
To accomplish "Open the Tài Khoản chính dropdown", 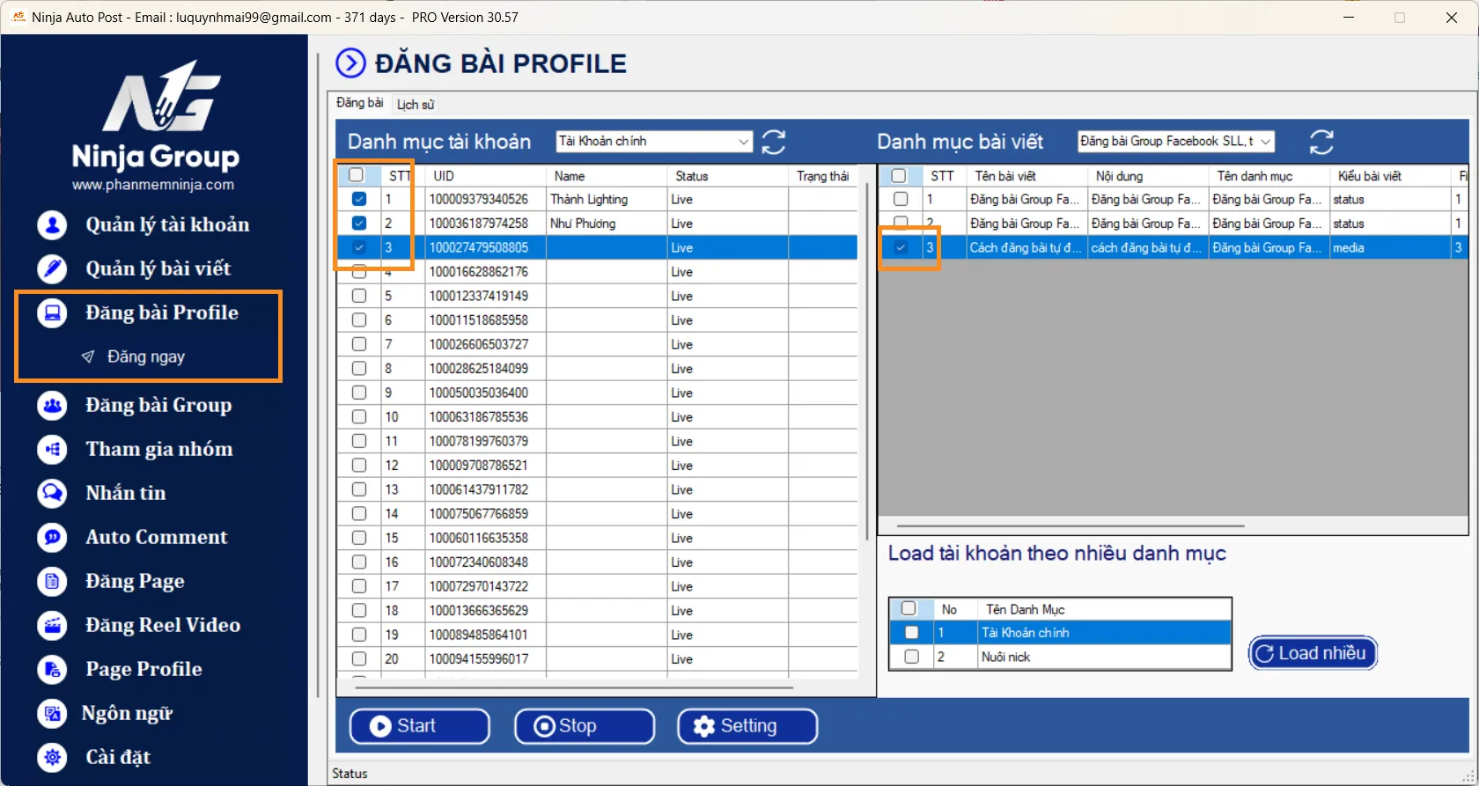I will click(x=743, y=142).
